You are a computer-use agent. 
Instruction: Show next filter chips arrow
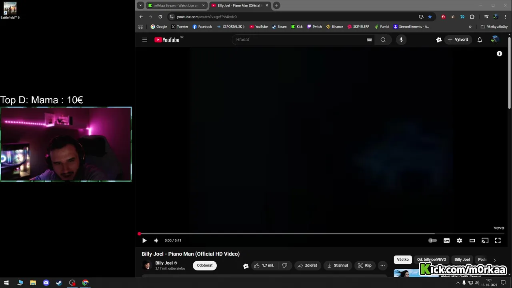[x=494, y=260]
